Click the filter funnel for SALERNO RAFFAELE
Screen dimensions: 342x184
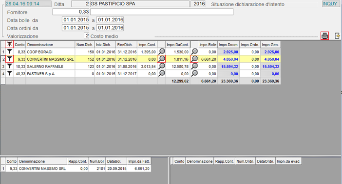[x=9, y=66]
